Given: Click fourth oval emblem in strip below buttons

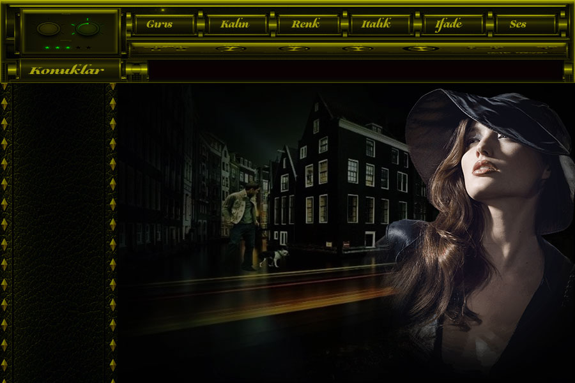Looking at the screenshot, I should pos(421,49).
